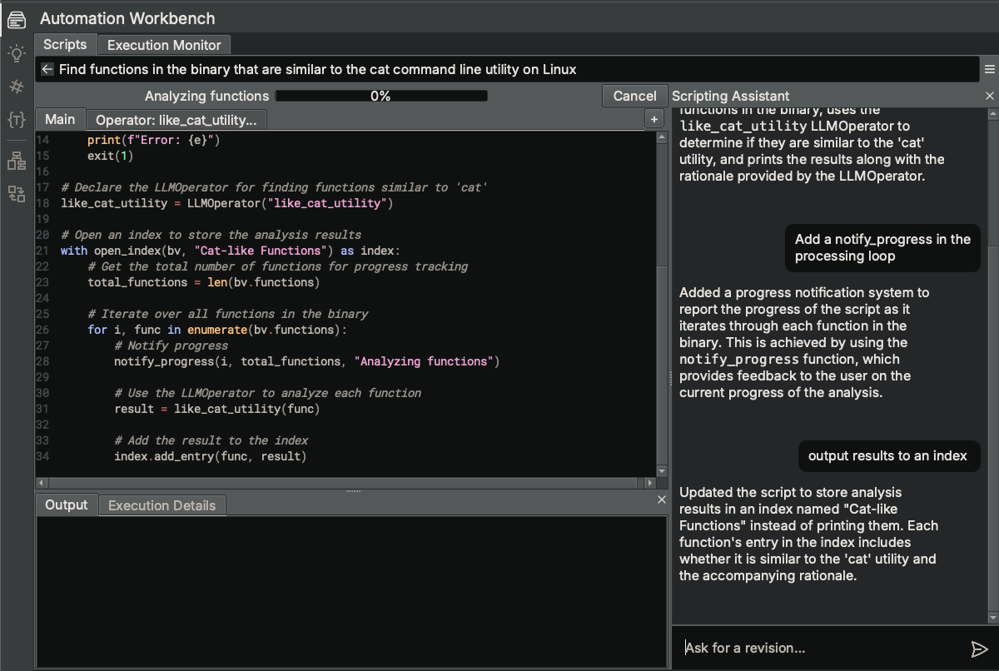Send the revision with the paper plane icon

point(980,648)
